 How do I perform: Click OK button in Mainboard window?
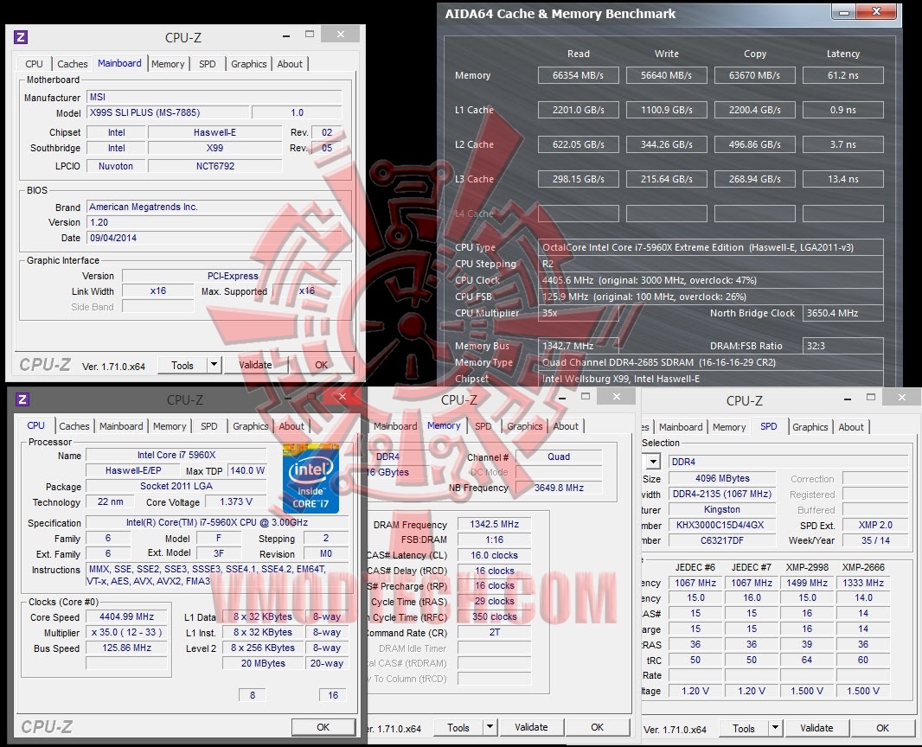tap(322, 365)
